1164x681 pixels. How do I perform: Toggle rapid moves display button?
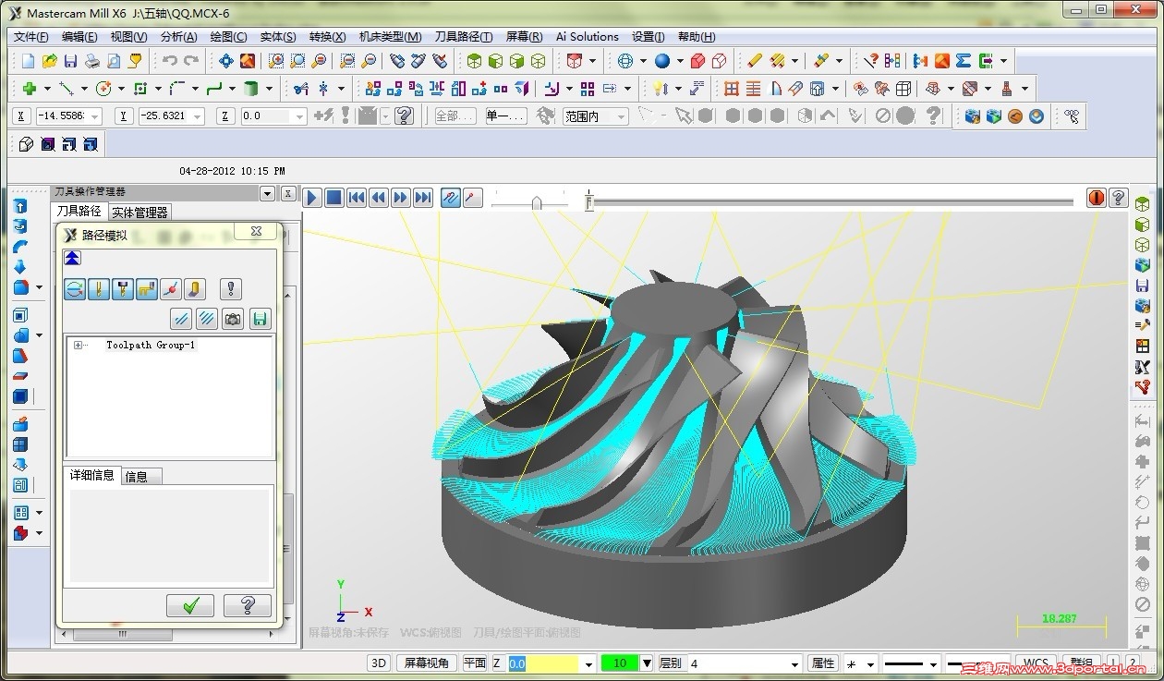click(147, 289)
